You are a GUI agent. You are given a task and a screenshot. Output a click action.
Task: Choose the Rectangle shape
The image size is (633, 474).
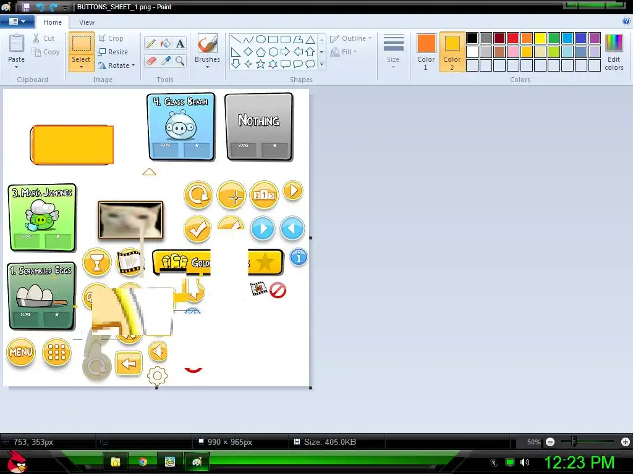(x=273, y=39)
